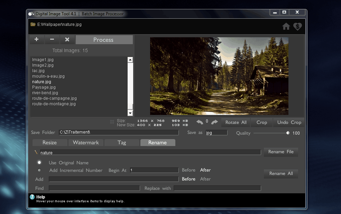
Task: Click the donate heart dollar icon
Action: [x=297, y=27]
